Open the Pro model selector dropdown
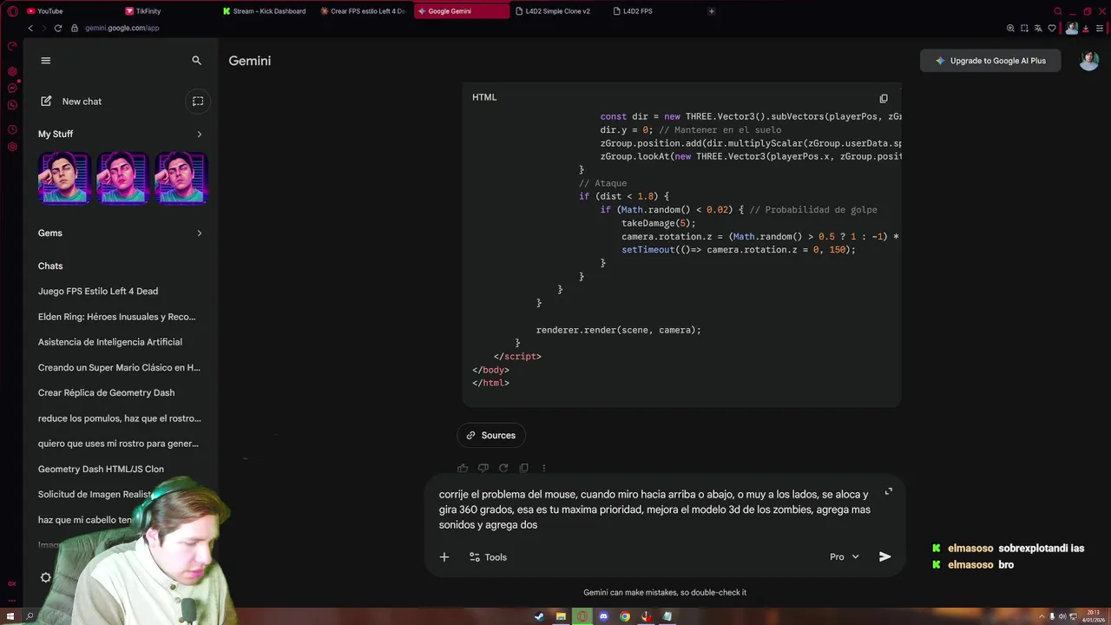The image size is (1111, 625). [844, 557]
